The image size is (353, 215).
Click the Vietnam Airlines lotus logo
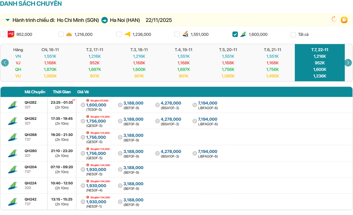click(x=69, y=34)
